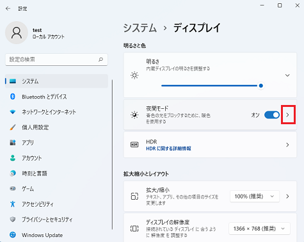Viewport: 304px width, 242px height.
Task: Click the brightness slider handle
Action: pos(260,86)
